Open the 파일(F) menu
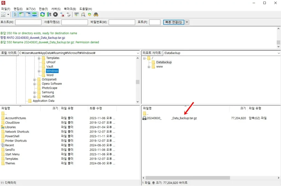 [x=6, y=9]
